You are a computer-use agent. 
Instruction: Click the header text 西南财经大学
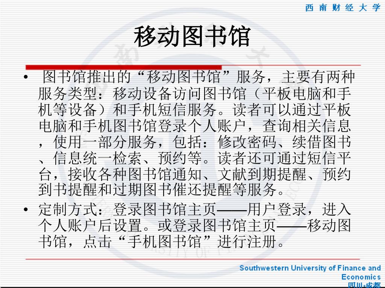click(x=343, y=7)
